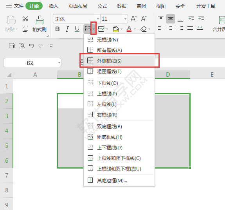This screenshot has height=210, width=225.
Task: Click the font dialog launcher corner icon
Action: (48, 36)
